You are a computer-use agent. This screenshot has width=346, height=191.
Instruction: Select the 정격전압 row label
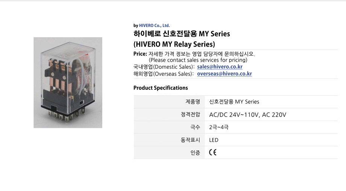[x=190, y=114]
